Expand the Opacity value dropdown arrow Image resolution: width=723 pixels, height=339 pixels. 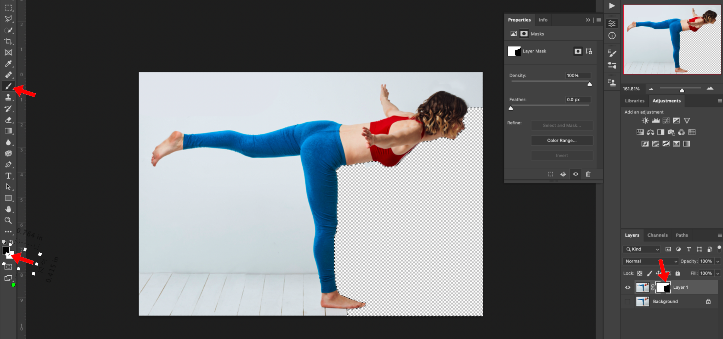coord(718,261)
